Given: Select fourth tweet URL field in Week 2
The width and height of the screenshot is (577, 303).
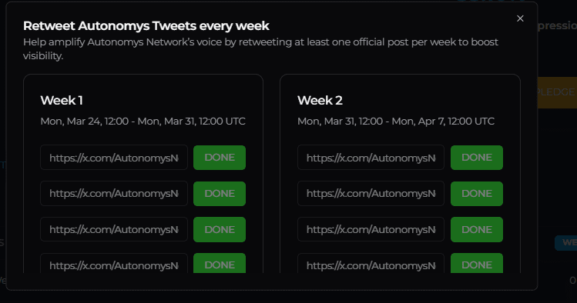Looking at the screenshot, I should (x=371, y=263).
